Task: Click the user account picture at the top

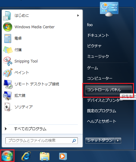Action: [109, 9]
